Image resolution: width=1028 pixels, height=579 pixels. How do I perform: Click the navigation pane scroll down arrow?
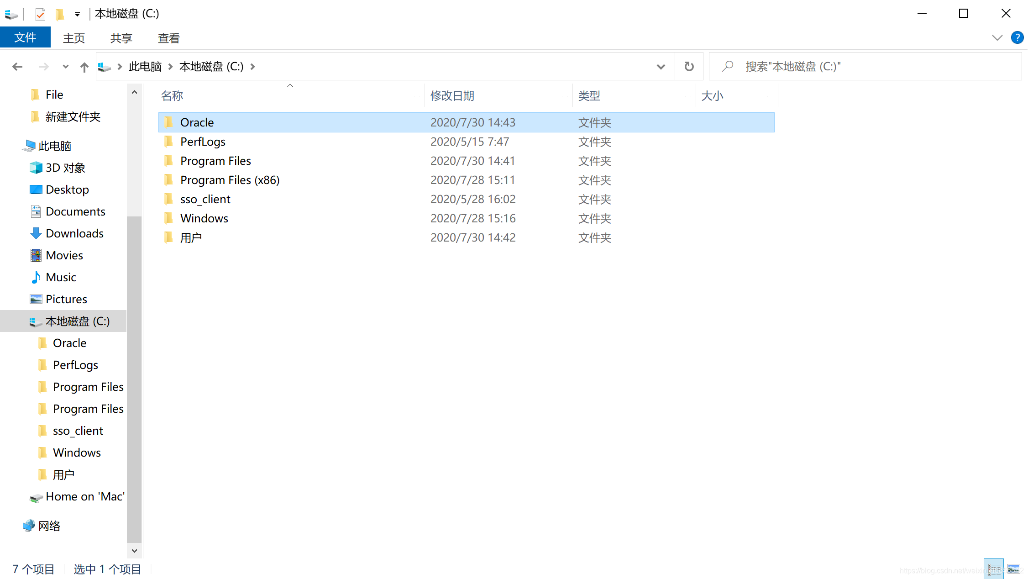click(134, 550)
